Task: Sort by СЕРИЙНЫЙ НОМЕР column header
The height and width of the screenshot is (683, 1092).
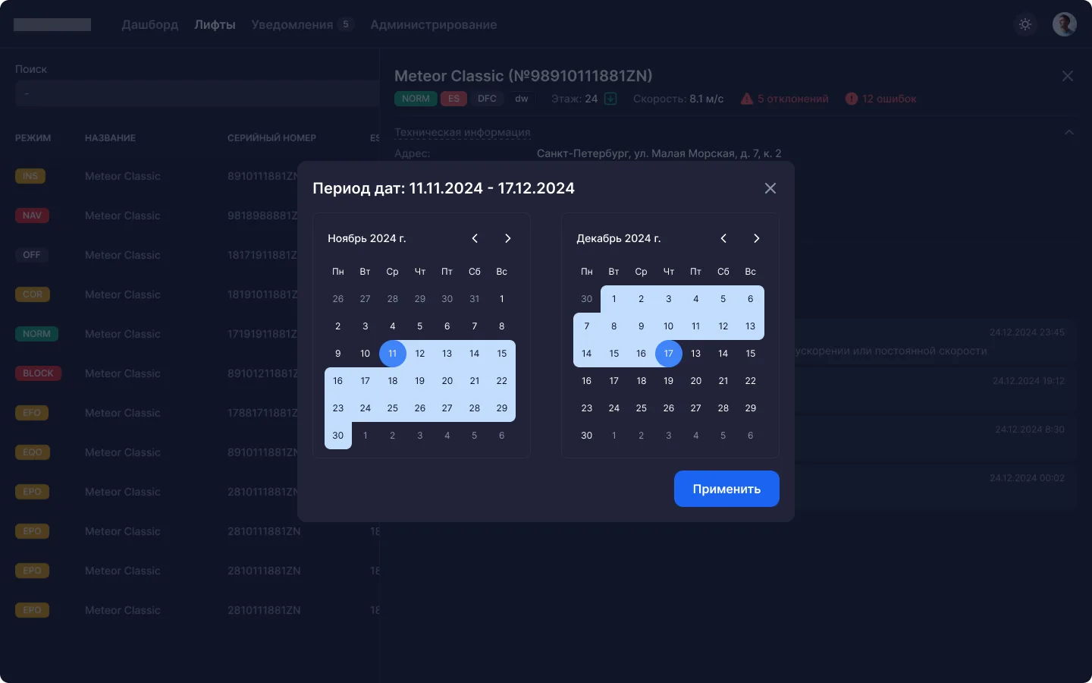Action: (x=271, y=138)
